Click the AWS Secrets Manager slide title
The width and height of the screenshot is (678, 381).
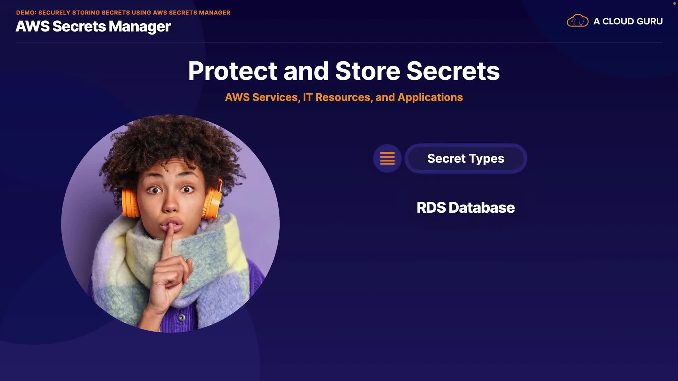click(x=93, y=26)
